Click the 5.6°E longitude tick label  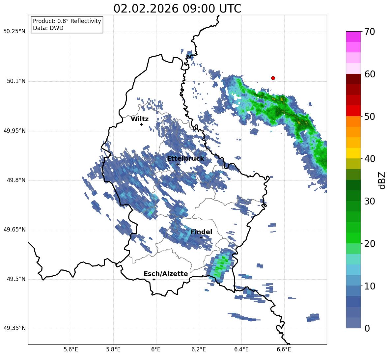pos(71,349)
